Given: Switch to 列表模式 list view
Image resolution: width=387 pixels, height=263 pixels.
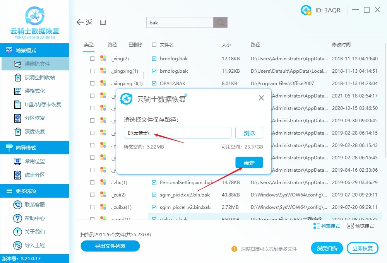Looking at the screenshot, I should 327,226.
